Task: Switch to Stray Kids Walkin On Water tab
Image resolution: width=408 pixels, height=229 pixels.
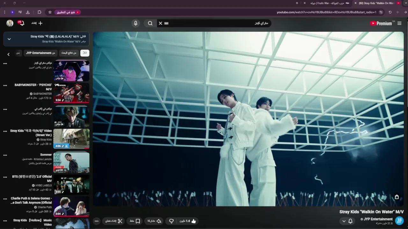Action: click(x=378, y=3)
